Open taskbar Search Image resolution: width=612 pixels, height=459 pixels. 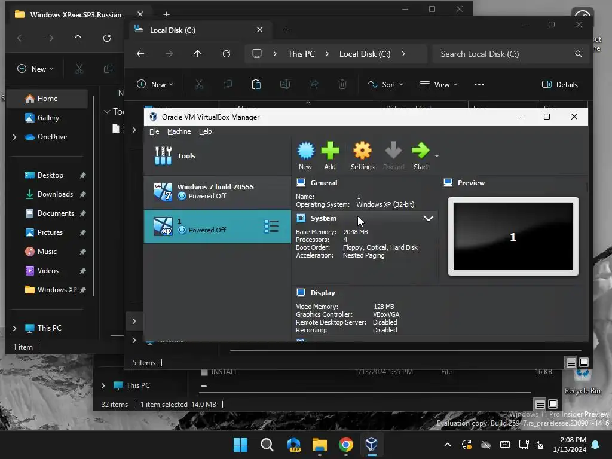point(267,445)
